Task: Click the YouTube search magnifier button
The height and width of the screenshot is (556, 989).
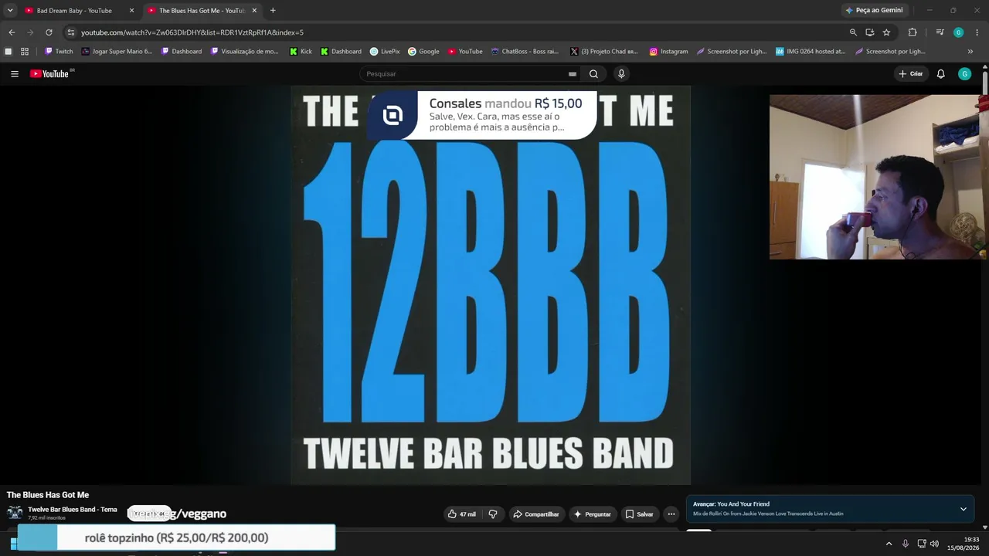Action: click(593, 74)
